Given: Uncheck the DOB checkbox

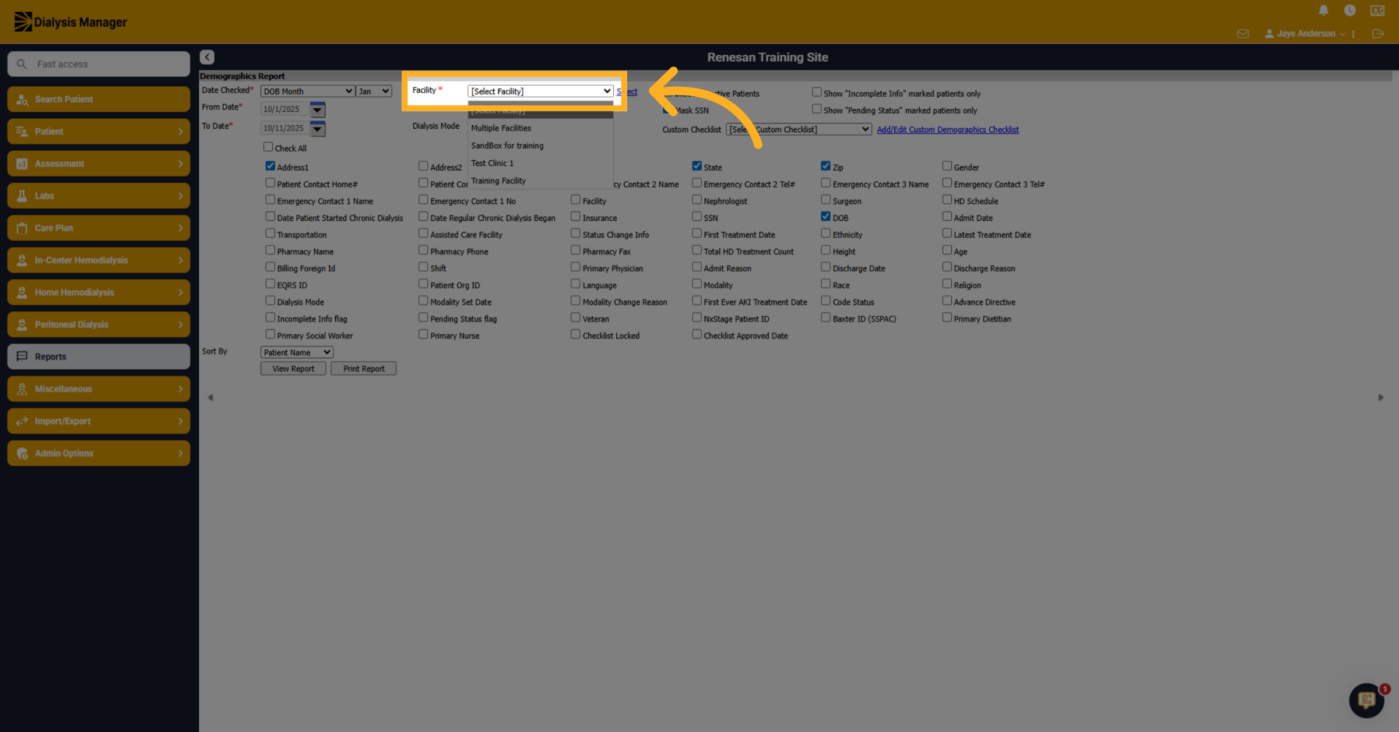Looking at the screenshot, I should click(x=825, y=217).
